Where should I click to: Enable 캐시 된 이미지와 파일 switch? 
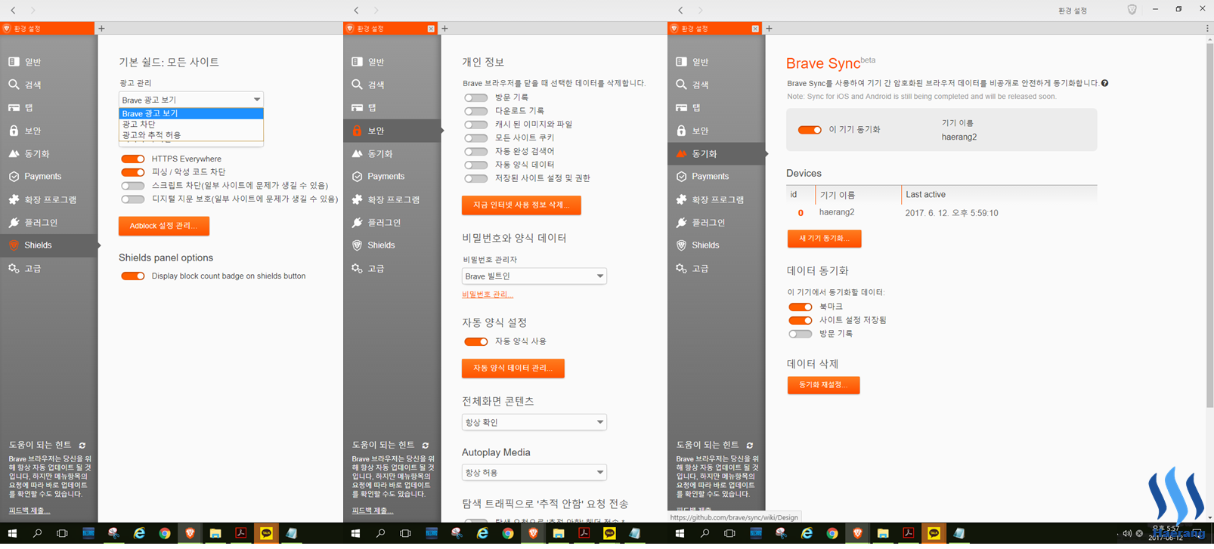point(476,125)
